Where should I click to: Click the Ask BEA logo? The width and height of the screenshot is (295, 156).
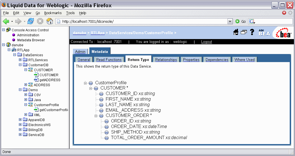(264, 33)
